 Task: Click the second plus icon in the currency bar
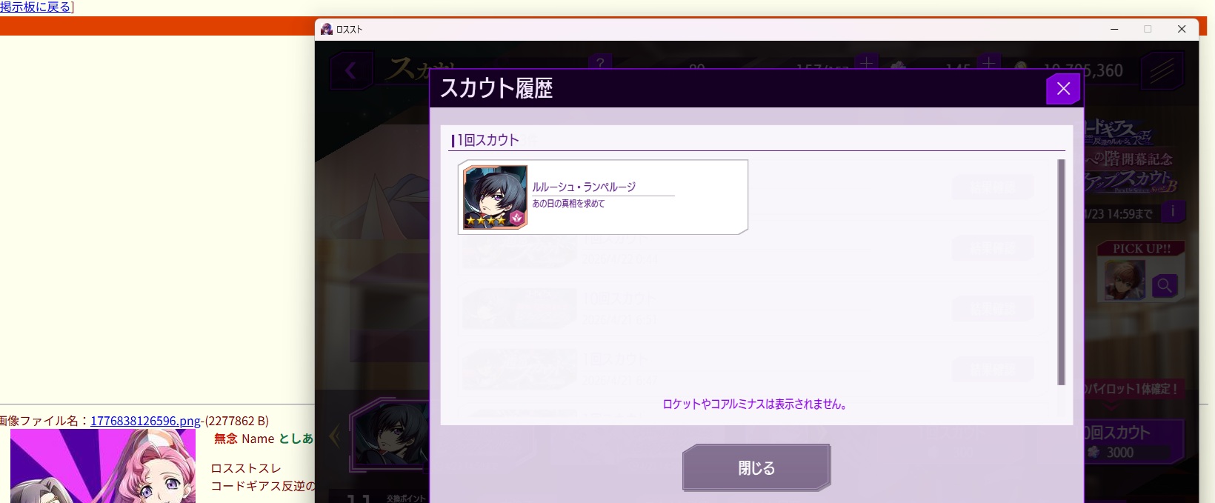click(x=988, y=63)
